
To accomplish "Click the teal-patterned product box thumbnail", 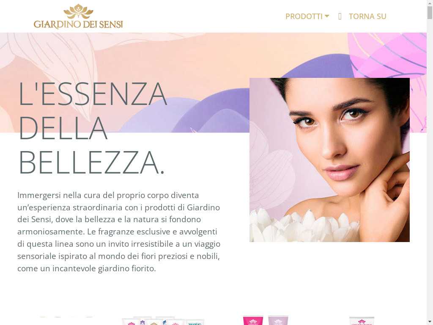I will [x=195, y=322].
